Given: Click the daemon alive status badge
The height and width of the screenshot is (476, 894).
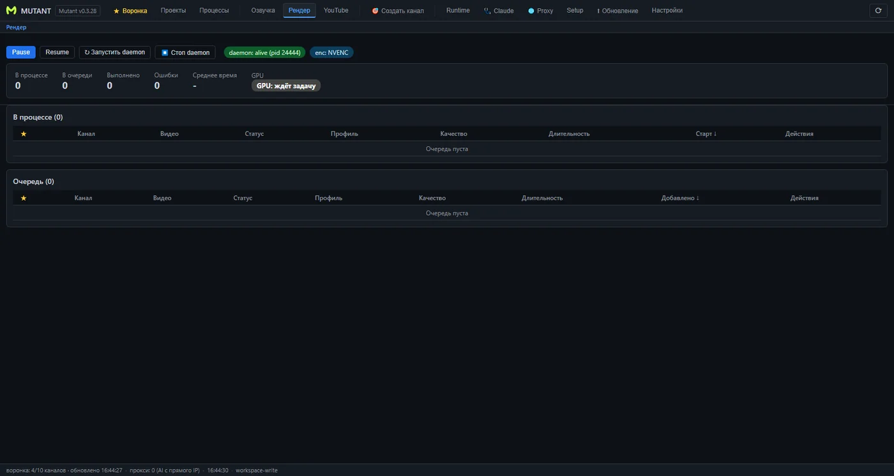Looking at the screenshot, I should tap(264, 52).
